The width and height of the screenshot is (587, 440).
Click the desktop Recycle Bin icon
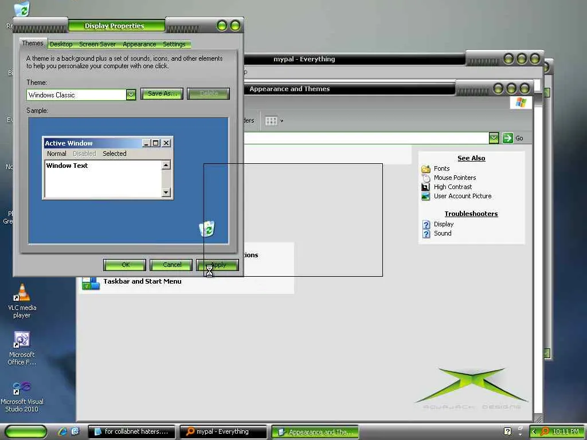[21, 9]
